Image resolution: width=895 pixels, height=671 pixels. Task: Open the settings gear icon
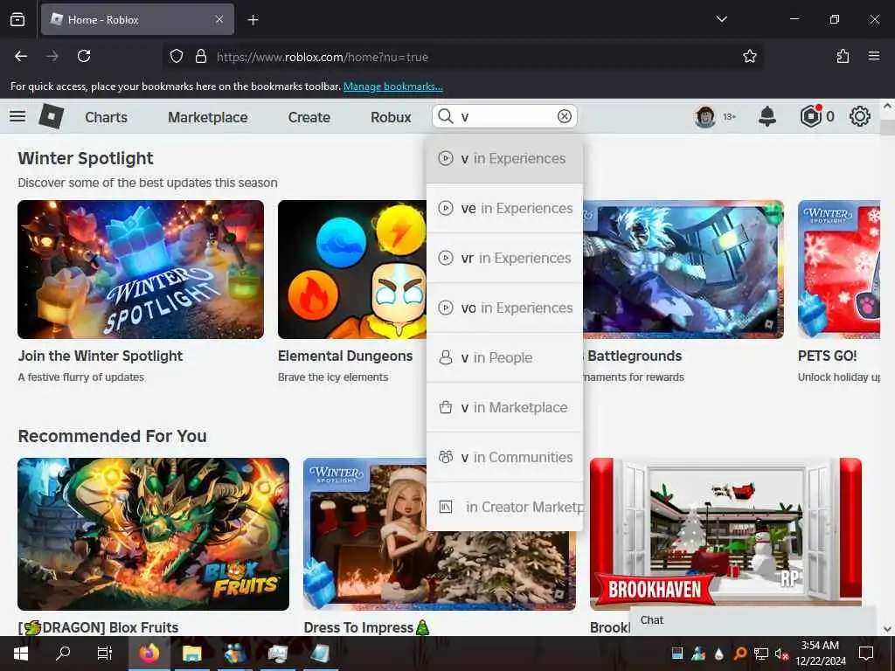tap(860, 116)
